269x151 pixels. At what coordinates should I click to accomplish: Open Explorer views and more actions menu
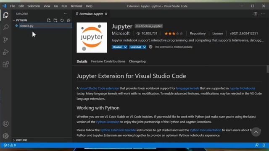tap(66, 13)
